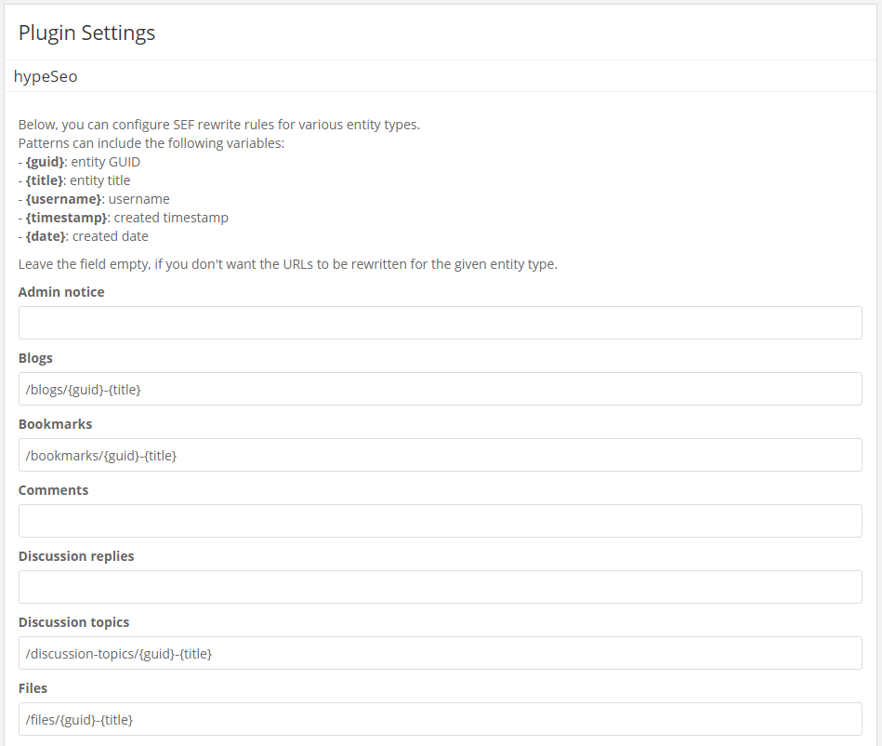Click the Files field label

pos(33,688)
